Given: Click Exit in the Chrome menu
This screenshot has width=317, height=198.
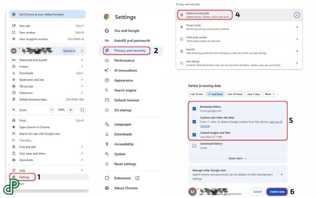Looking at the screenshot, I should [x=22, y=184].
